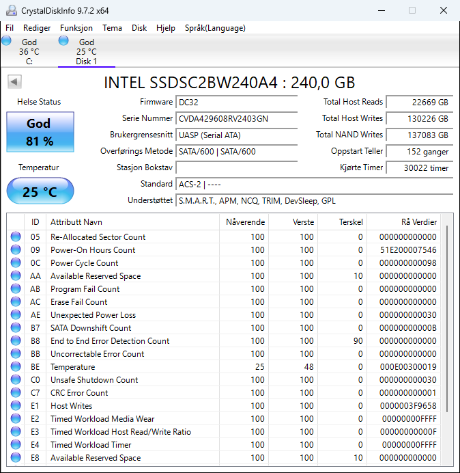This screenshot has width=460, height=473.
Task: Open the Språk(Language) menu
Action: [215, 28]
